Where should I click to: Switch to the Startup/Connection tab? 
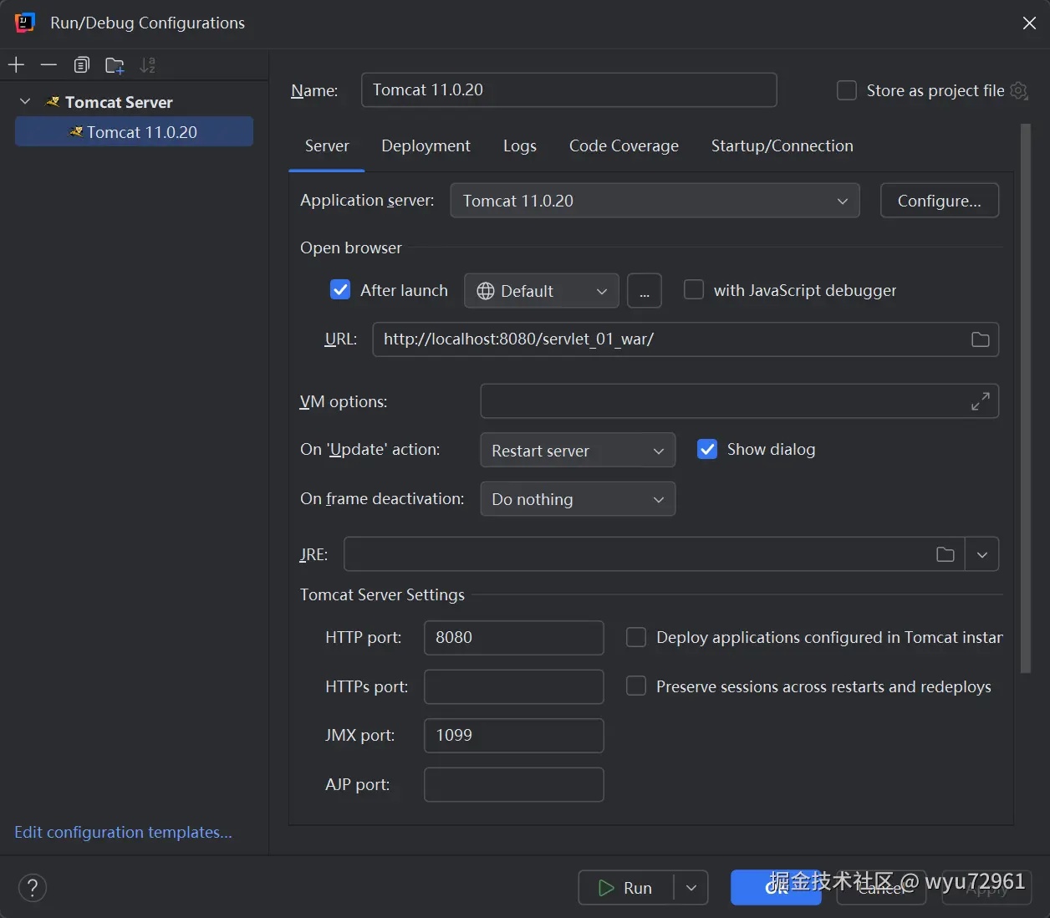pos(782,146)
